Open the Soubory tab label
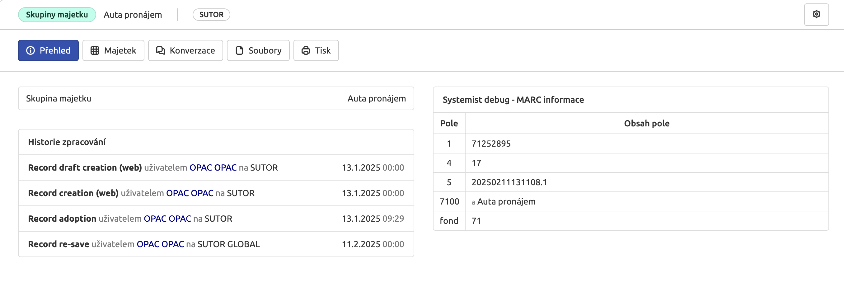Image resolution: width=844 pixels, height=292 pixels. [265, 50]
